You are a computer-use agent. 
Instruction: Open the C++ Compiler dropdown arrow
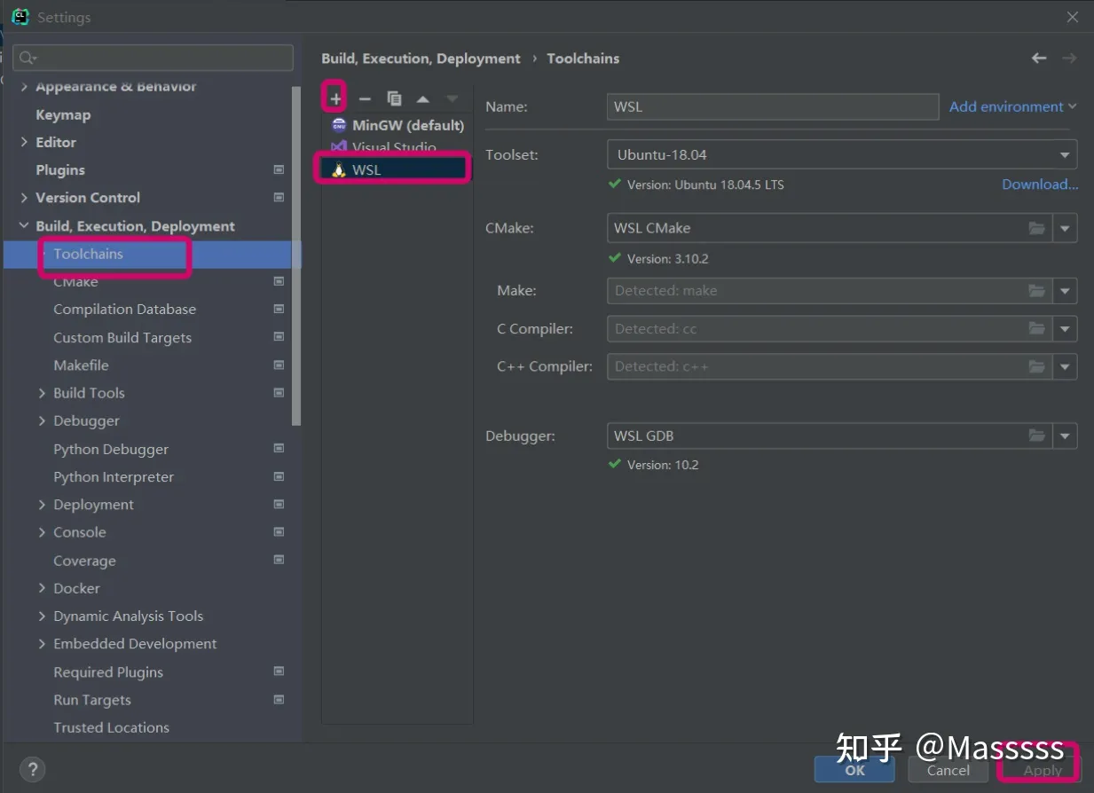pyautogui.click(x=1066, y=366)
